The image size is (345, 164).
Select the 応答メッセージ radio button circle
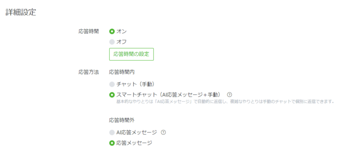(112, 143)
